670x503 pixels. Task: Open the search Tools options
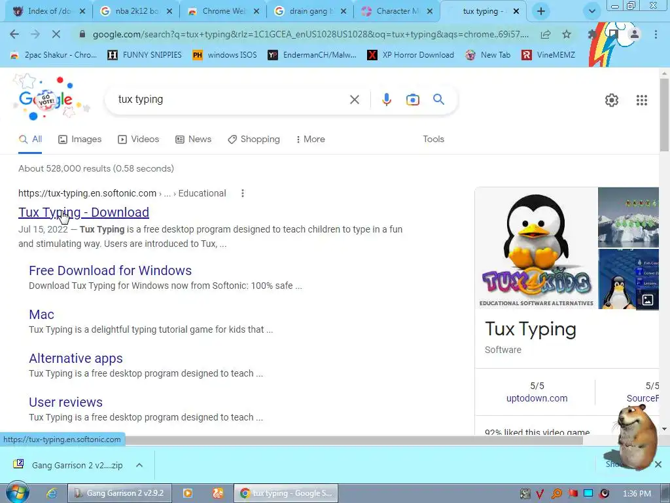(x=433, y=139)
